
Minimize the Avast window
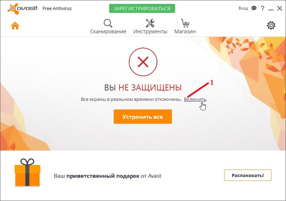(x=271, y=9)
